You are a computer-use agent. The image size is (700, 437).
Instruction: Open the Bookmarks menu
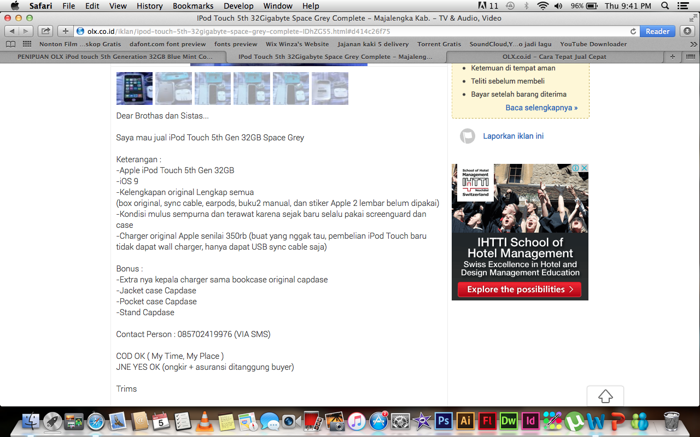click(193, 6)
